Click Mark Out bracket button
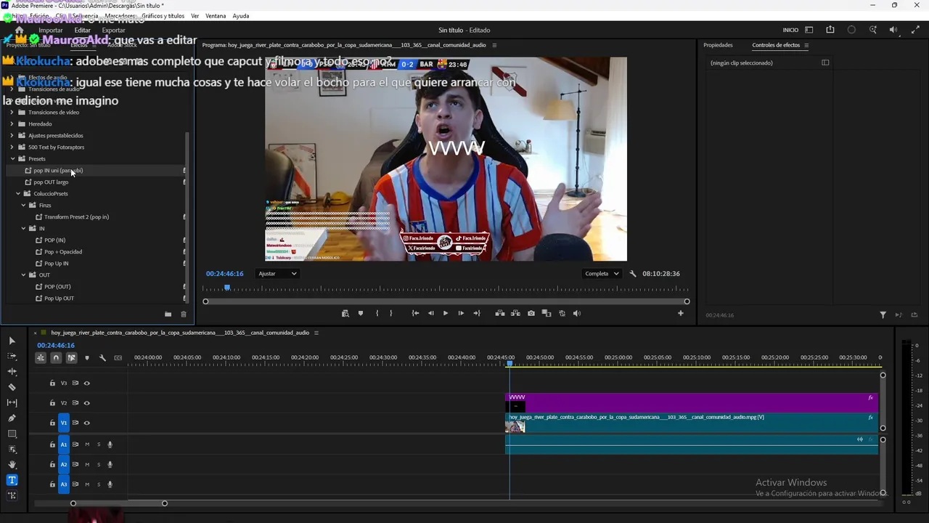Image resolution: width=929 pixels, height=523 pixels. pos(391,313)
